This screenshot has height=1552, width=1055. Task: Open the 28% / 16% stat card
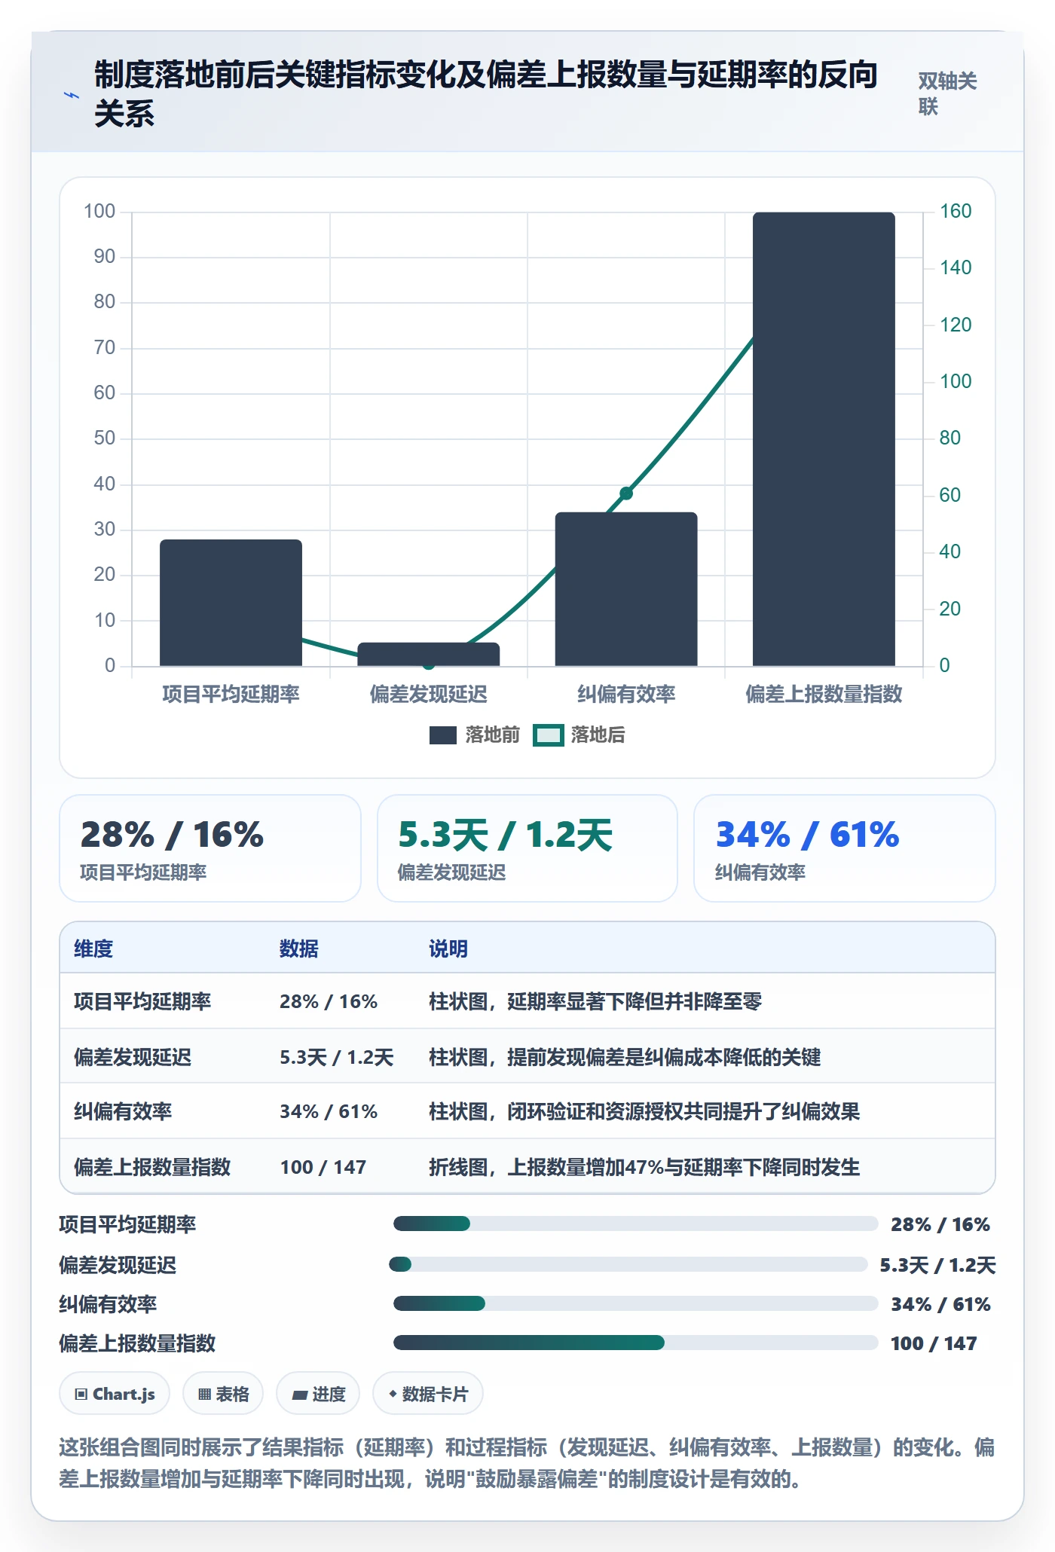[x=210, y=848]
